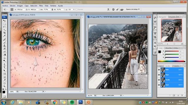Switch to the Capas tab
This screenshot has width=188, height=105.
point(161,66)
